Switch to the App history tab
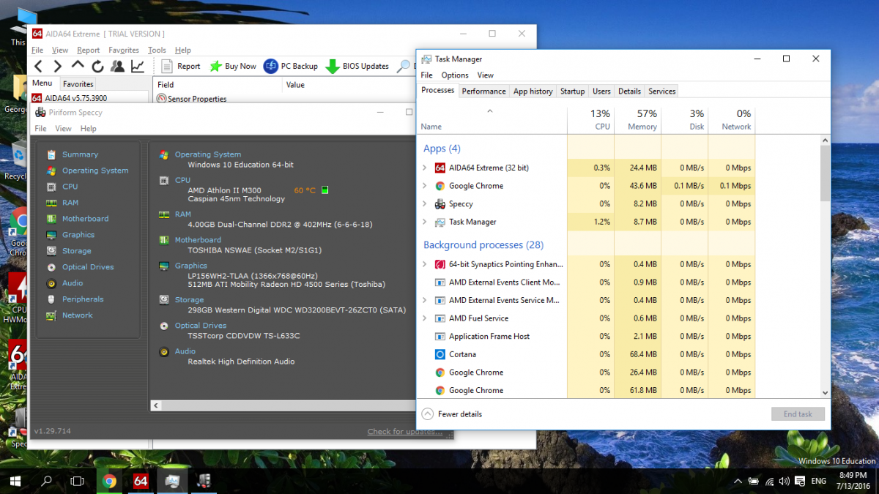Image resolution: width=879 pixels, height=494 pixels. (533, 91)
